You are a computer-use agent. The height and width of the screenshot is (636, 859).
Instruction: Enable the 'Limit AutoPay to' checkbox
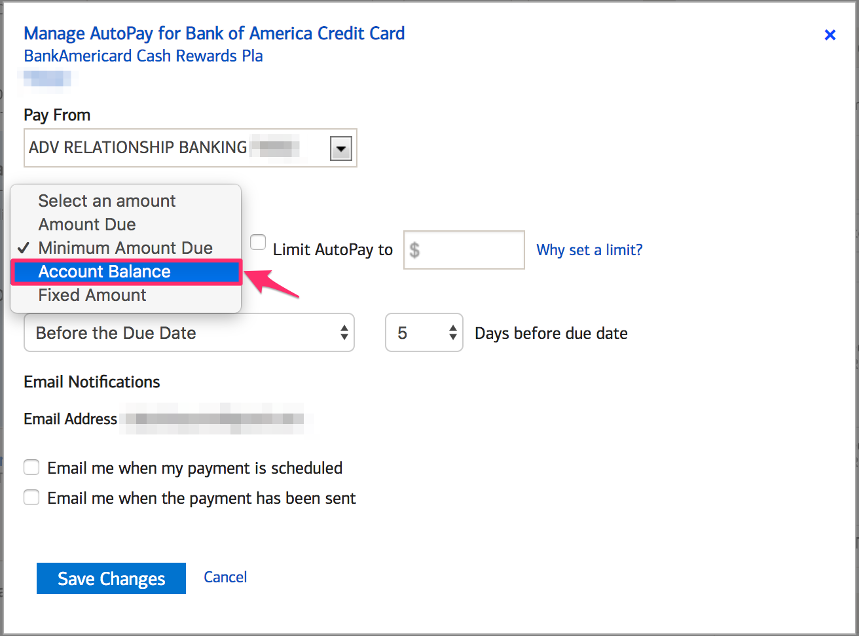pyautogui.click(x=259, y=243)
